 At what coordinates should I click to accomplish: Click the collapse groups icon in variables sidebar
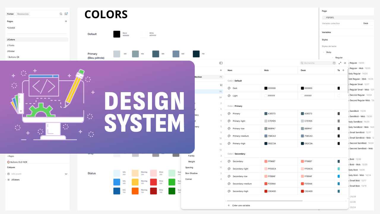tap(221, 85)
